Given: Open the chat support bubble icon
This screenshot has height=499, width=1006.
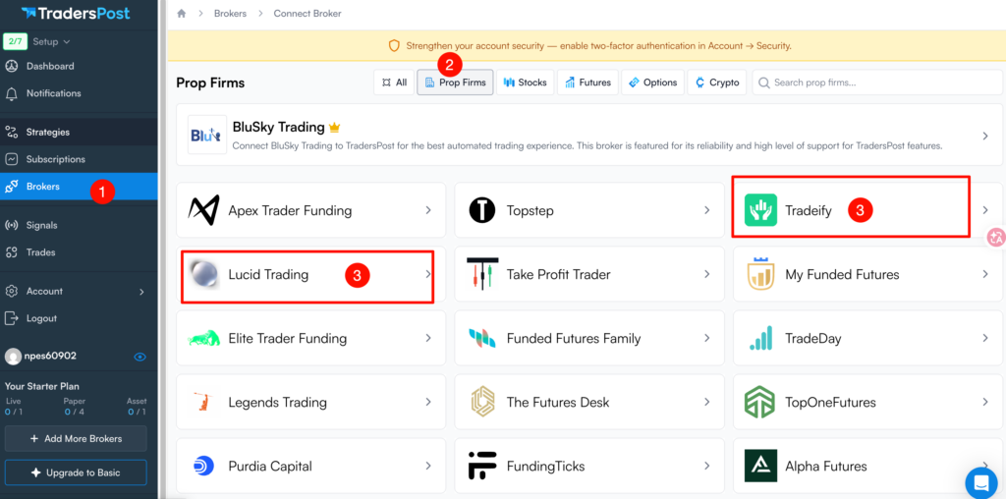Looking at the screenshot, I should point(980,481).
